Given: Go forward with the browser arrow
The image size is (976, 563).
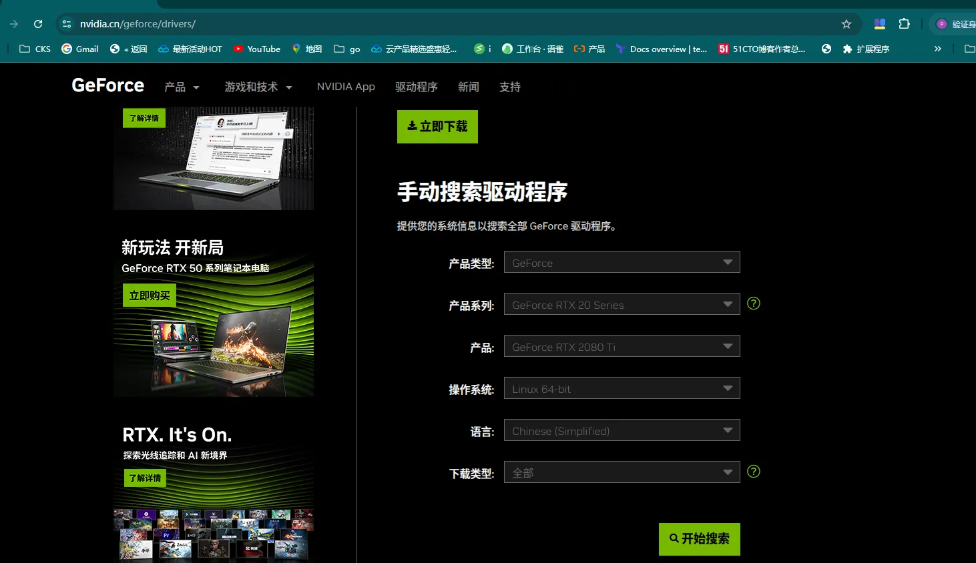Looking at the screenshot, I should 14,24.
